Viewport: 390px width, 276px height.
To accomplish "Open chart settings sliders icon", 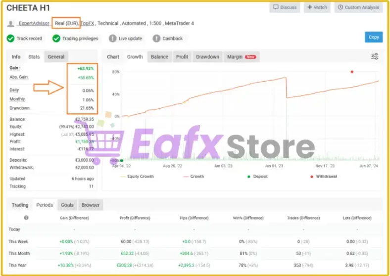I will coord(375,56).
